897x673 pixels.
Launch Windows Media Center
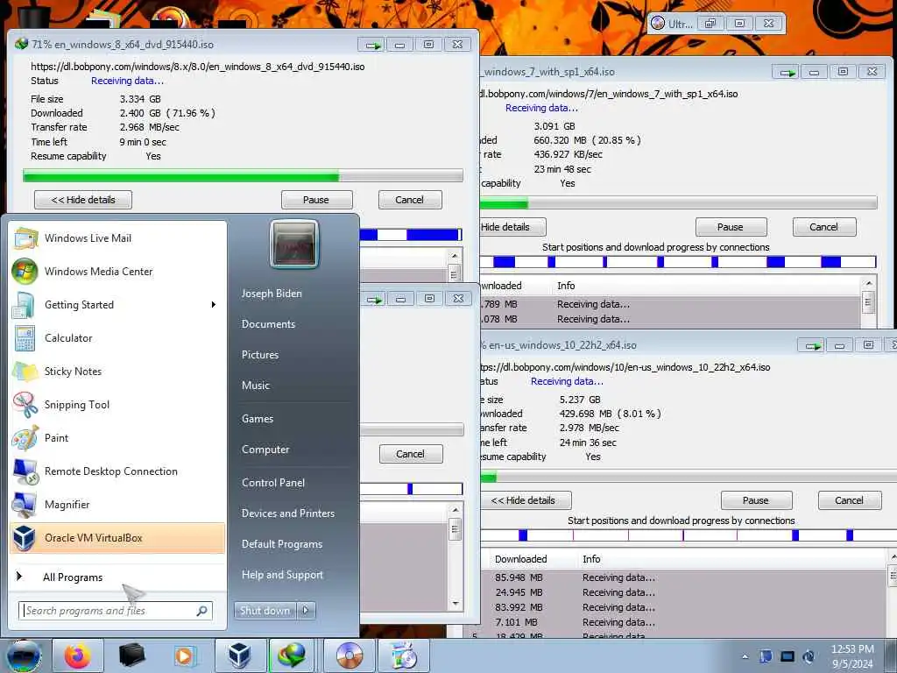(x=118, y=272)
